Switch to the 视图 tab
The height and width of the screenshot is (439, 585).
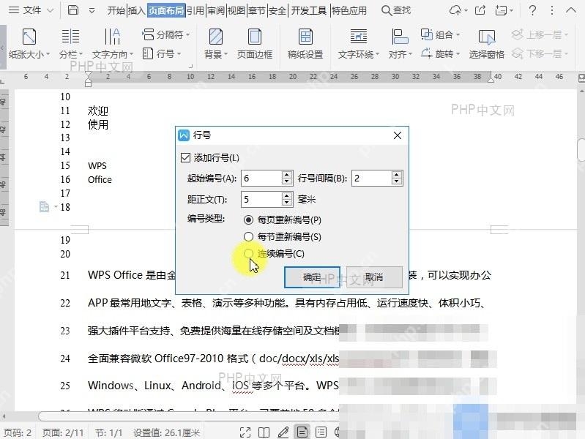(236, 10)
